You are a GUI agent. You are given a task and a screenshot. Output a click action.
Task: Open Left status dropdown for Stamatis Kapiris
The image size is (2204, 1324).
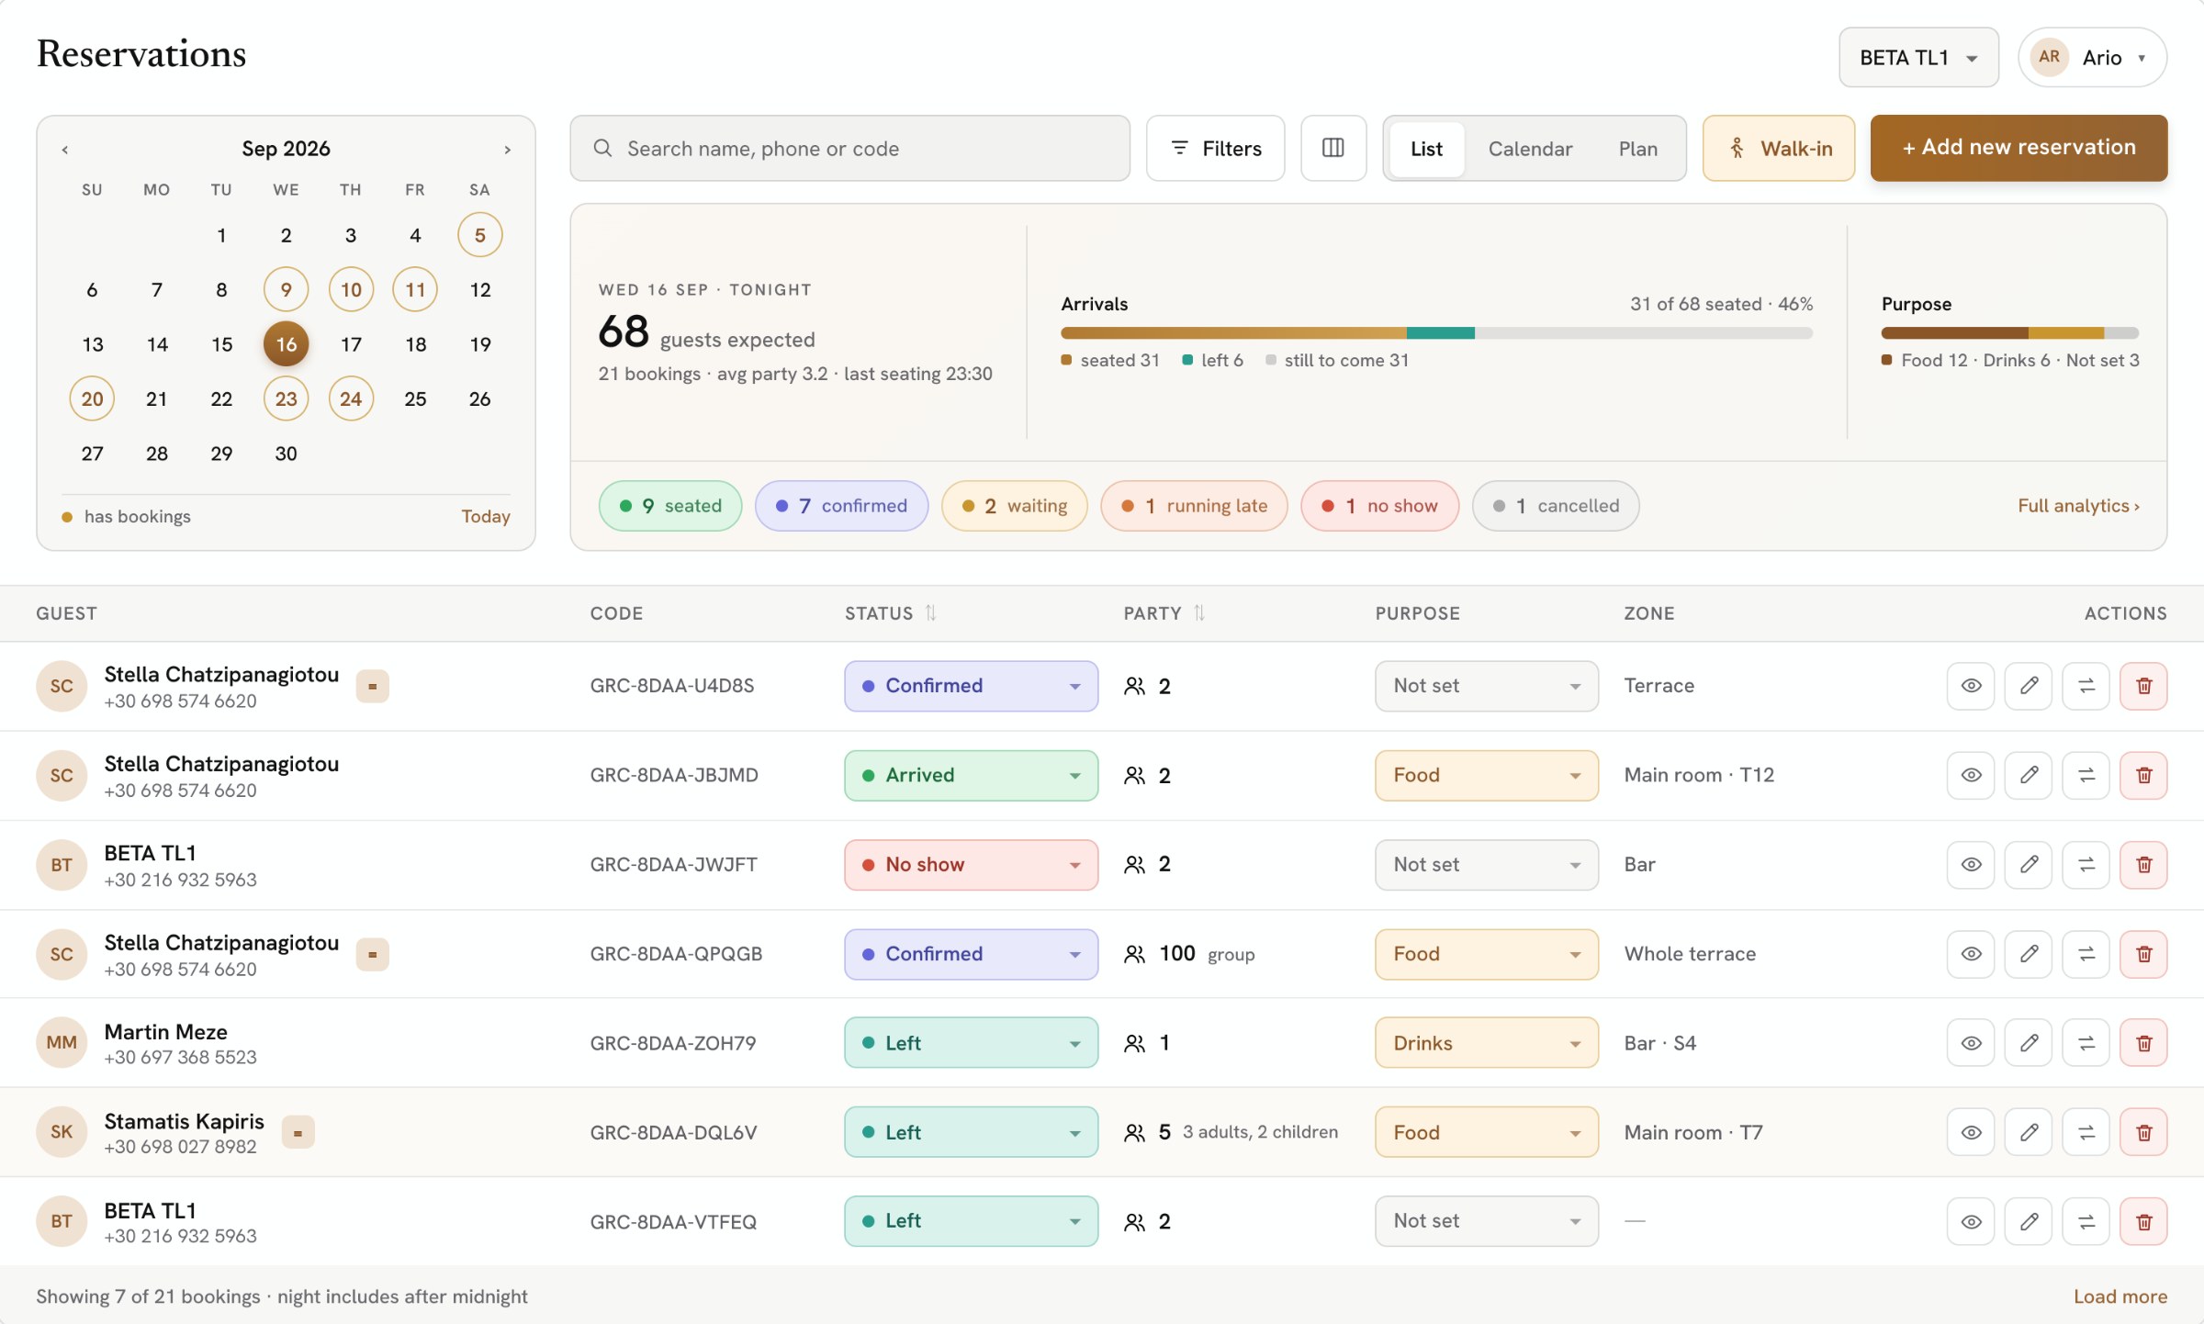(971, 1132)
